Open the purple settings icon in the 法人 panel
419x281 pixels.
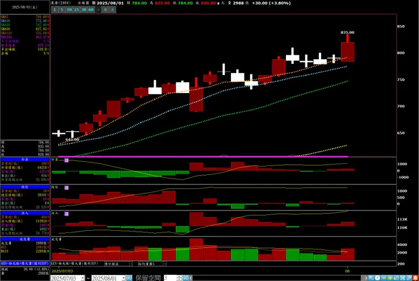(67, 214)
